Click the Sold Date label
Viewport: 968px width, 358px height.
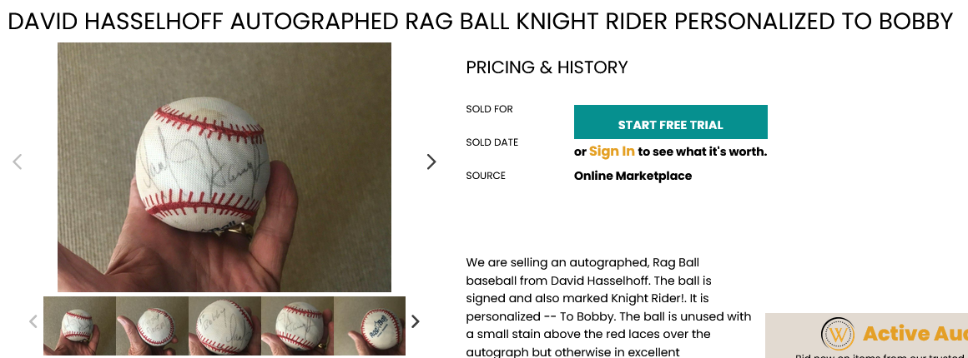pos(492,142)
